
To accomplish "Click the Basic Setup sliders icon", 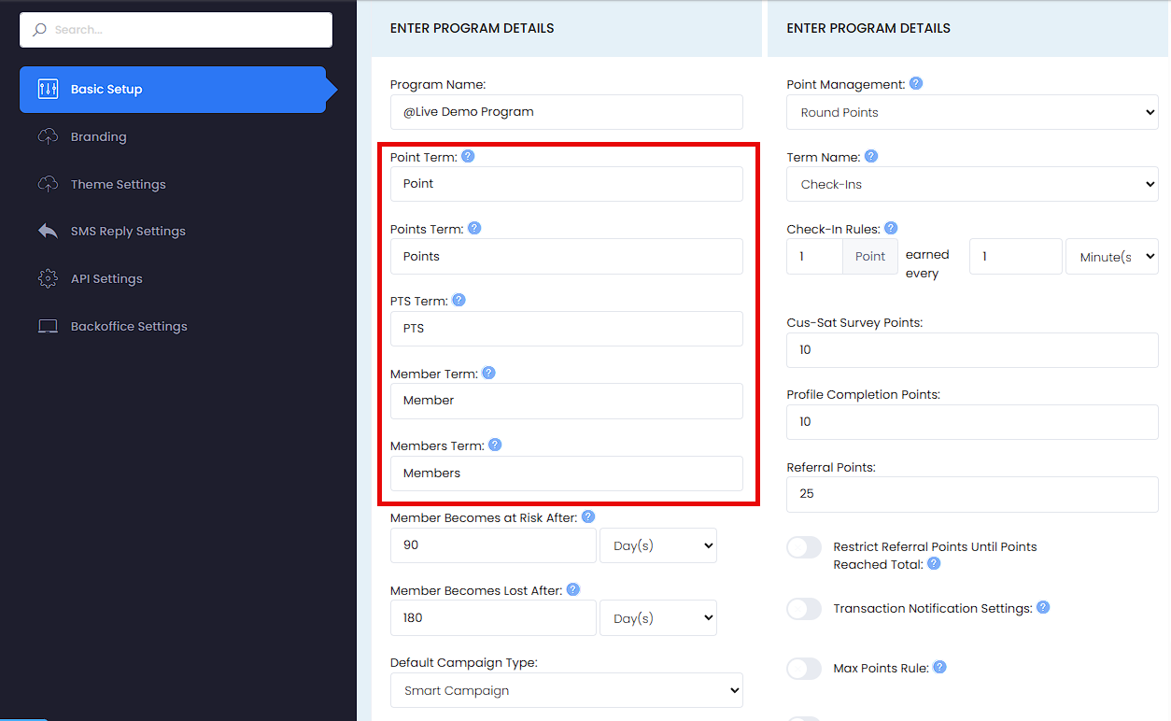I will (x=48, y=90).
